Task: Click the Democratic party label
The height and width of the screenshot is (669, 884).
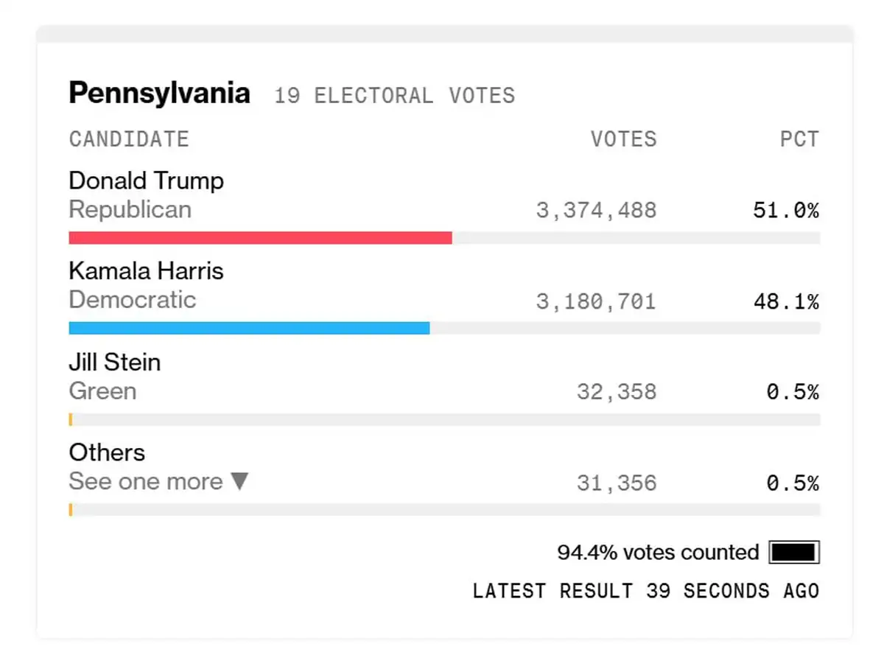Action: tap(133, 300)
